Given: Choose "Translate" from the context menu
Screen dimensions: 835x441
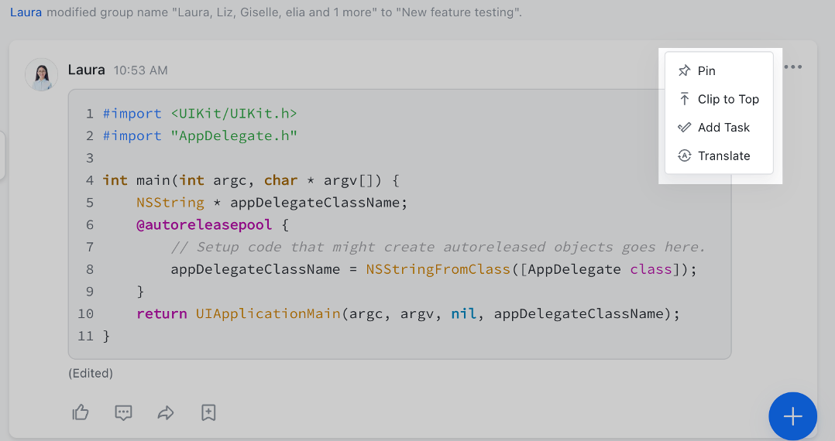Looking at the screenshot, I should point(723,156).
